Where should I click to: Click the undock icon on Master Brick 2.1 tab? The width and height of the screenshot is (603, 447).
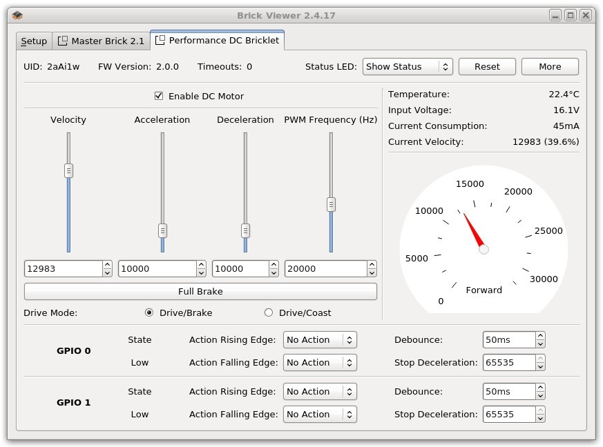pyautogui.click(x=62, y=40)
